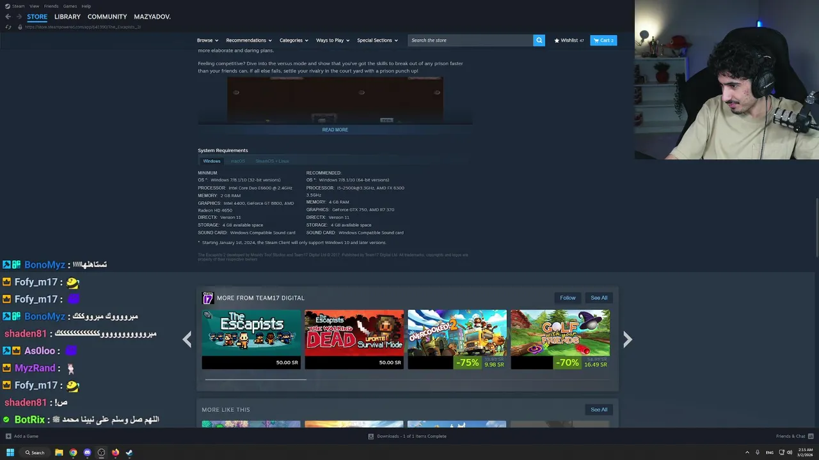819x460 pixels.
Task: Open the Overcooked 2 game thumbnail
Action: (457, 339)
